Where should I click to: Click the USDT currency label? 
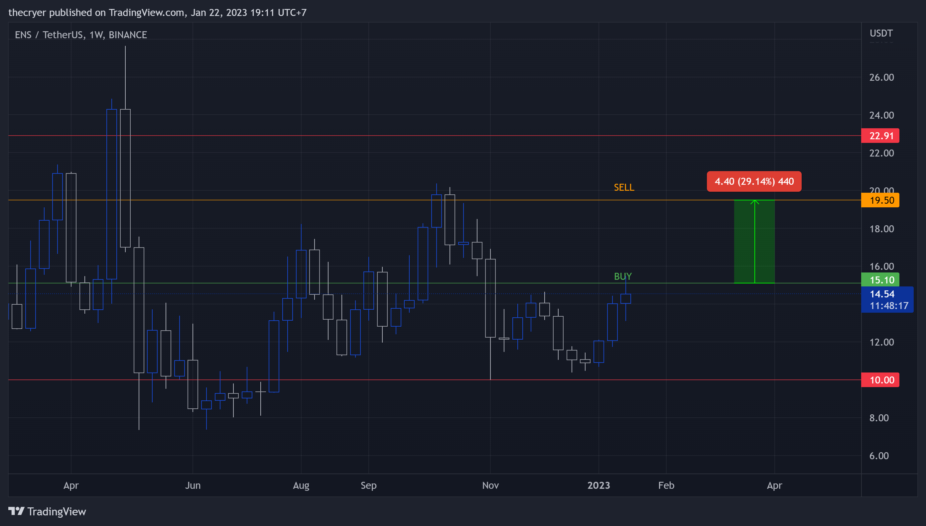[881, 33]
